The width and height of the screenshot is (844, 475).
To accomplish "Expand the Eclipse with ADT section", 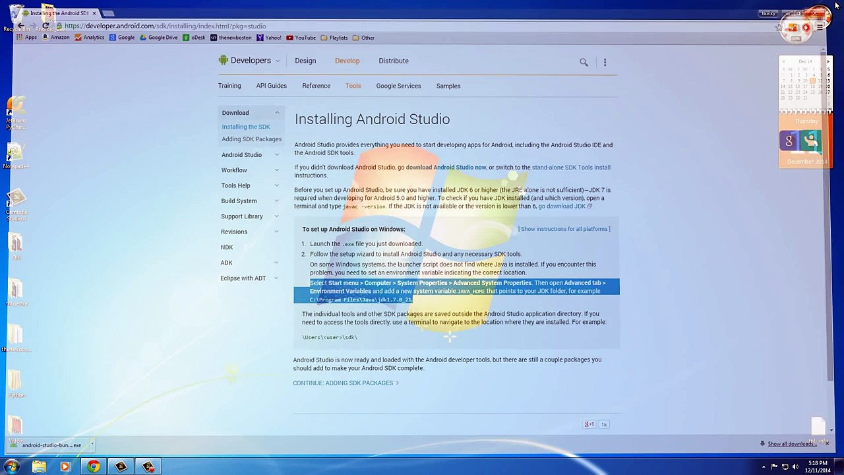I will pos(276,278).
